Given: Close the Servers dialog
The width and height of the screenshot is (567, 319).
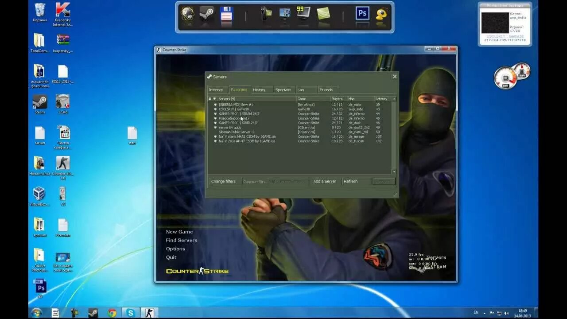Looking at the screenshot, I should click(395, 76).
